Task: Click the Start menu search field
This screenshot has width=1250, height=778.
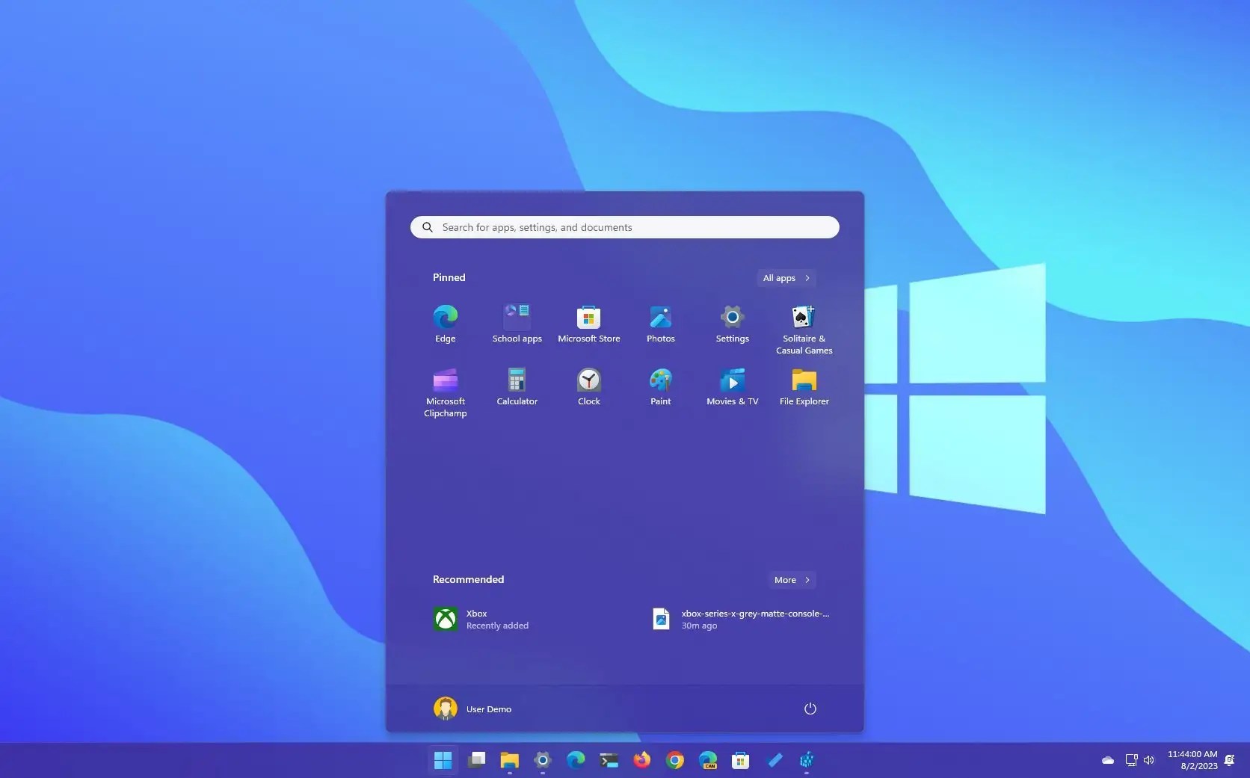Action: pyautogui.click(x=624, y=227)
